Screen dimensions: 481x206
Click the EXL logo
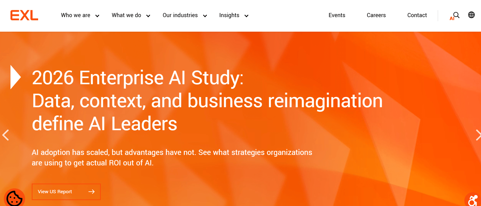24,15
